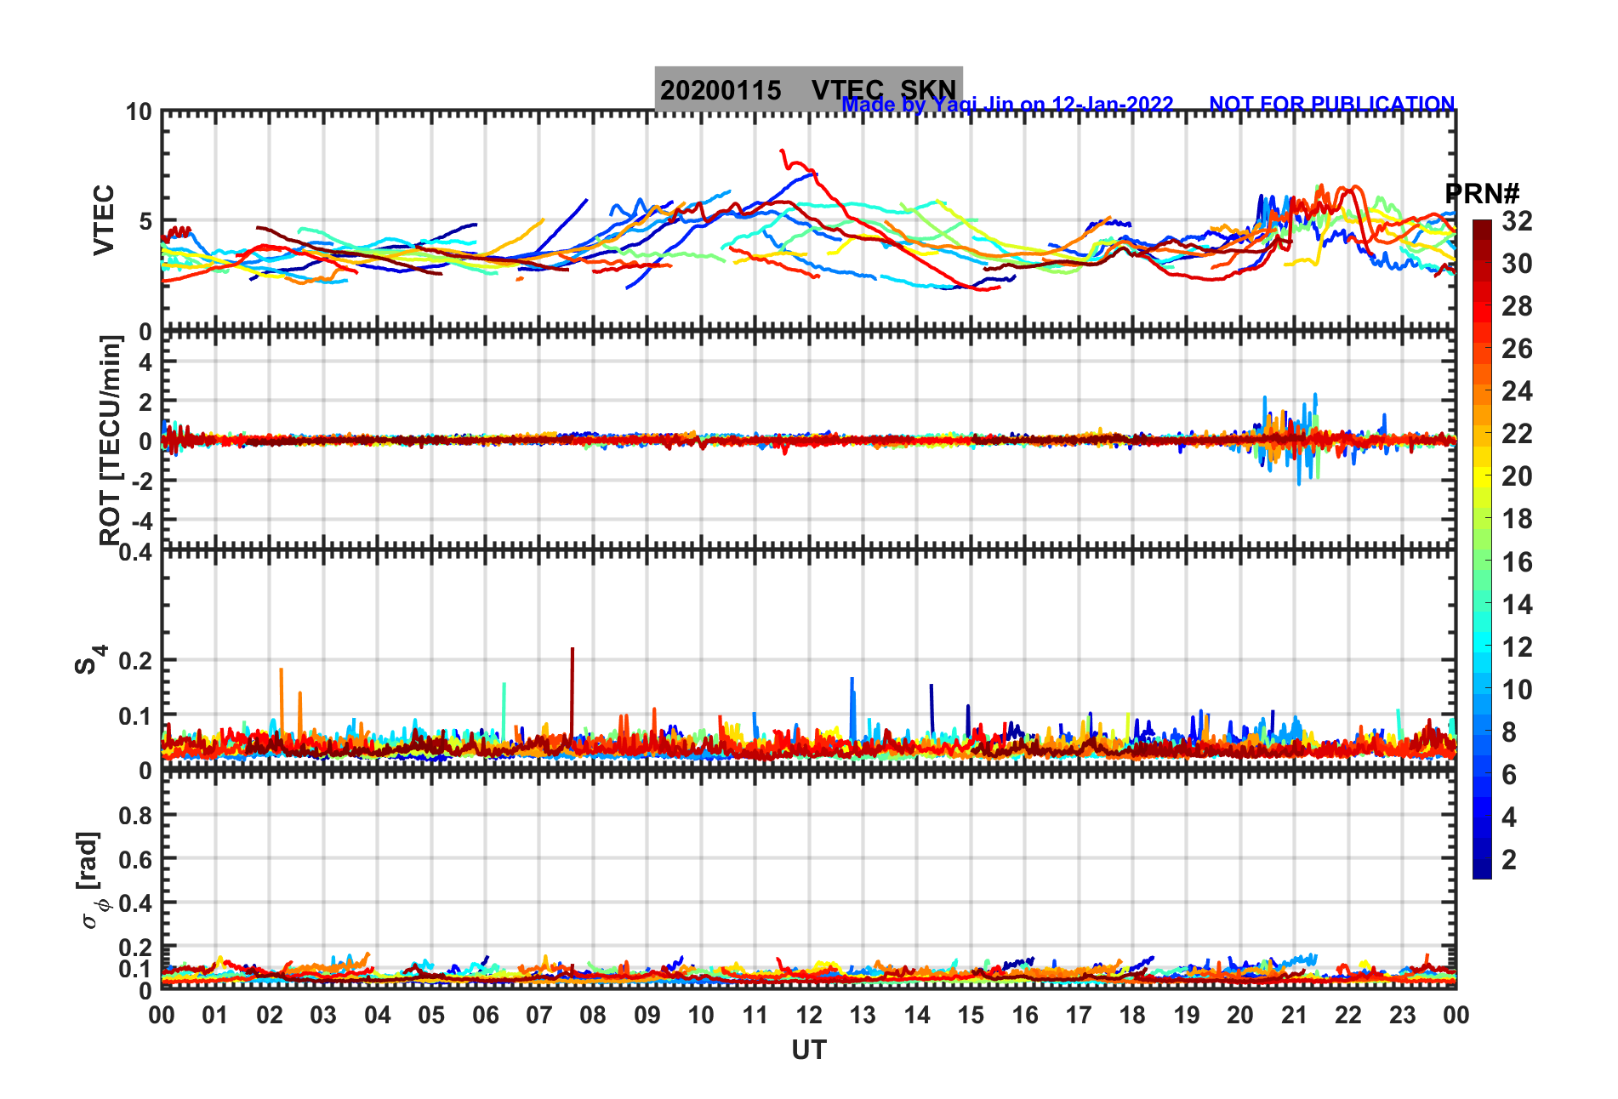Image resolution: width=1618 pixels, height=1099 pixels.
Task: Click the "21" hour tick on the UT axis
Action: [x=1294, y=1015]
